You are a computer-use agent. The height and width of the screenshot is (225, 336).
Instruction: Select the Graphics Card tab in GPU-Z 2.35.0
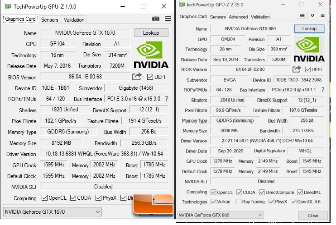193,16
